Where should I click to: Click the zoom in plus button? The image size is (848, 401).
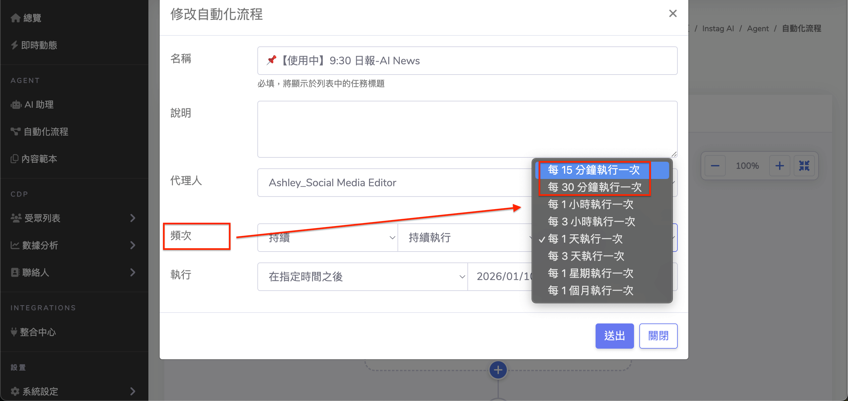779,166
